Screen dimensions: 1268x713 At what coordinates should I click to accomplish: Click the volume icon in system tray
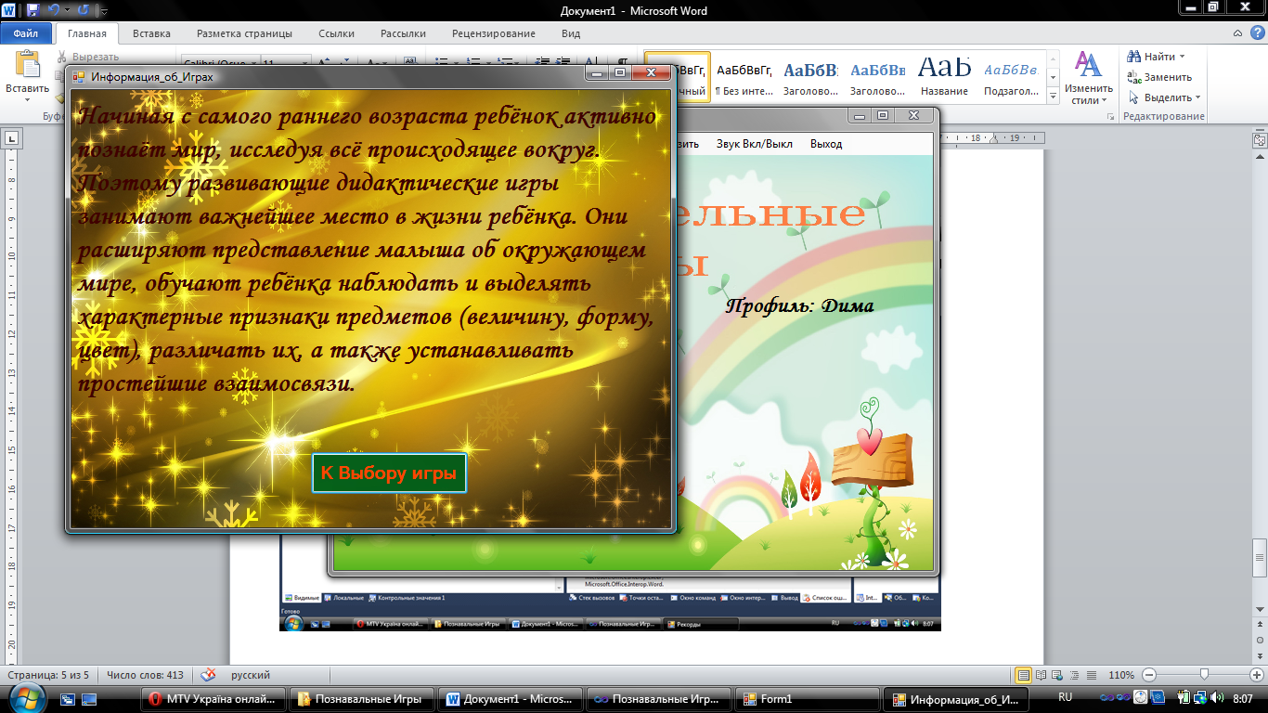pyautogui.click(x=1216, y=697)
